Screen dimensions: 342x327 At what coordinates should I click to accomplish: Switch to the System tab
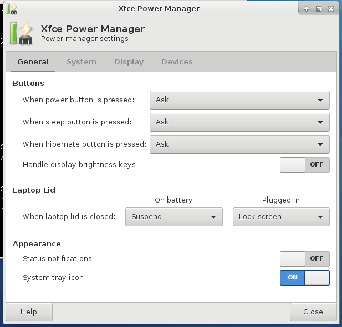pyautogui.click(x=81, y=62)
